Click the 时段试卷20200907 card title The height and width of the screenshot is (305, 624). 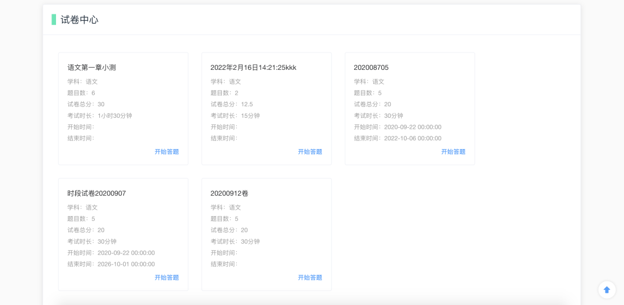[x=96, y=194]
